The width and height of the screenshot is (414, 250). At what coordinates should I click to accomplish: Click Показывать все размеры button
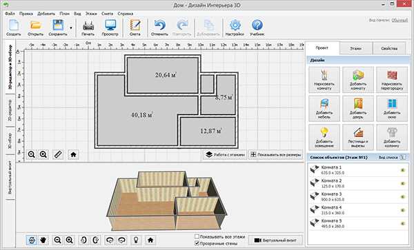(x=275, y=155)
